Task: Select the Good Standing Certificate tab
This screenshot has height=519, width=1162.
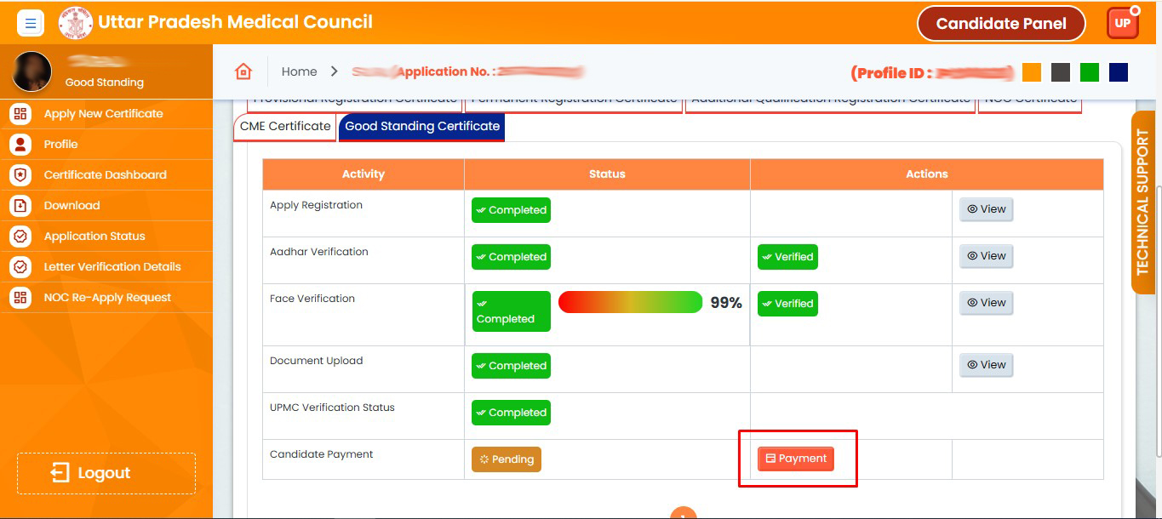Action: click(421, 126)
